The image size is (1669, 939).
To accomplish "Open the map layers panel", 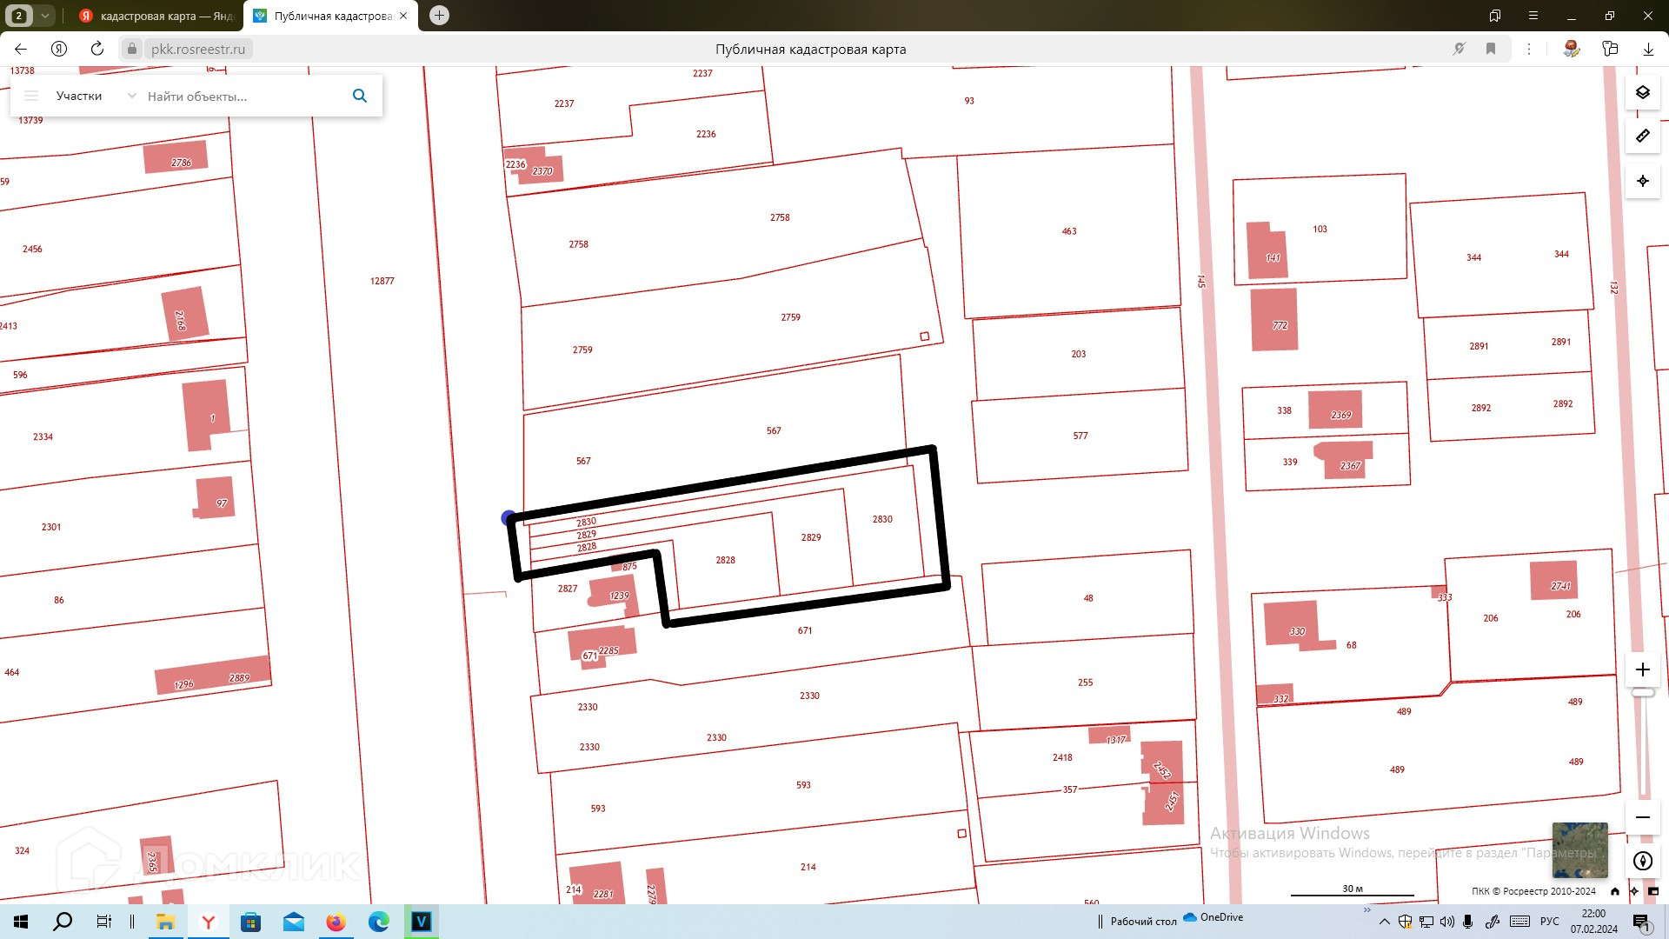I will click(1642, 92).
